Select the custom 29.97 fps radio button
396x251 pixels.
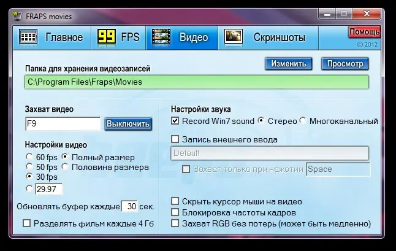click(x=29, y=188)
